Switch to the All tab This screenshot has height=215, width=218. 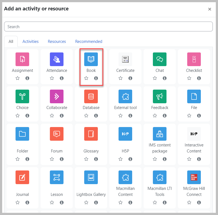tap(11, 41)
